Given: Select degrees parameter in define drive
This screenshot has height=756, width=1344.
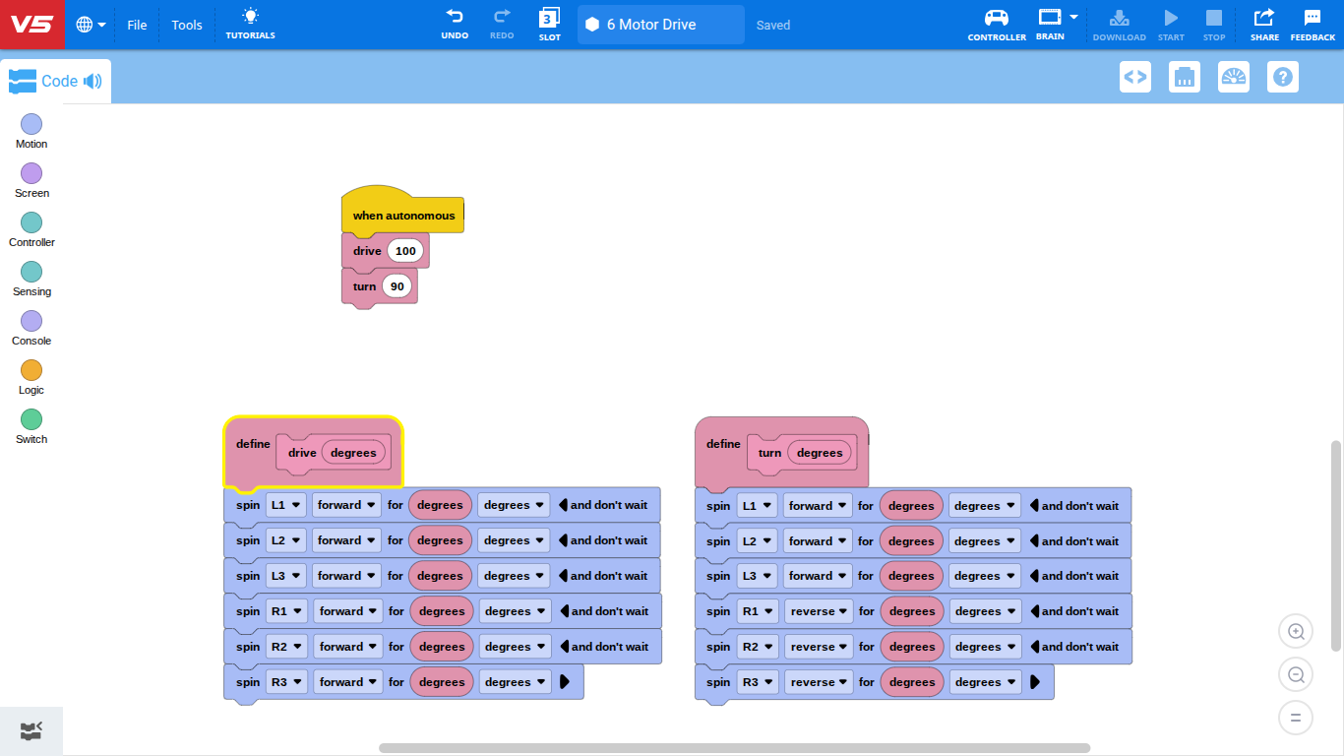Looking at the screenshot, I should [353, 453].
